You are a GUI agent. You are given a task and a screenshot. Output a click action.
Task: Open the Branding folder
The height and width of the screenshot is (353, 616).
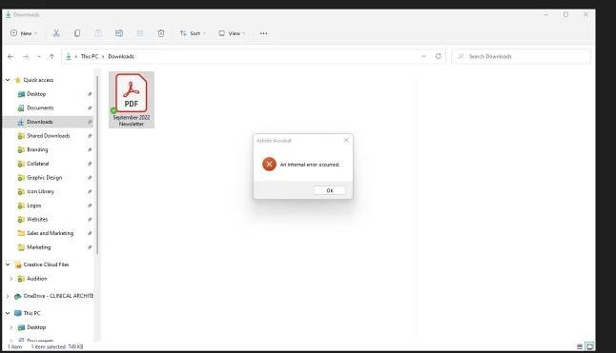pyautogui.click(x=37, y=149)
